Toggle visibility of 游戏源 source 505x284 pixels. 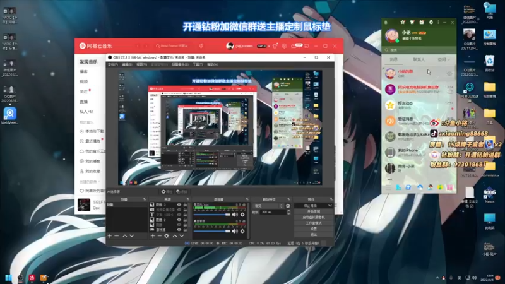pyautogui.click(x=179, y=230)
